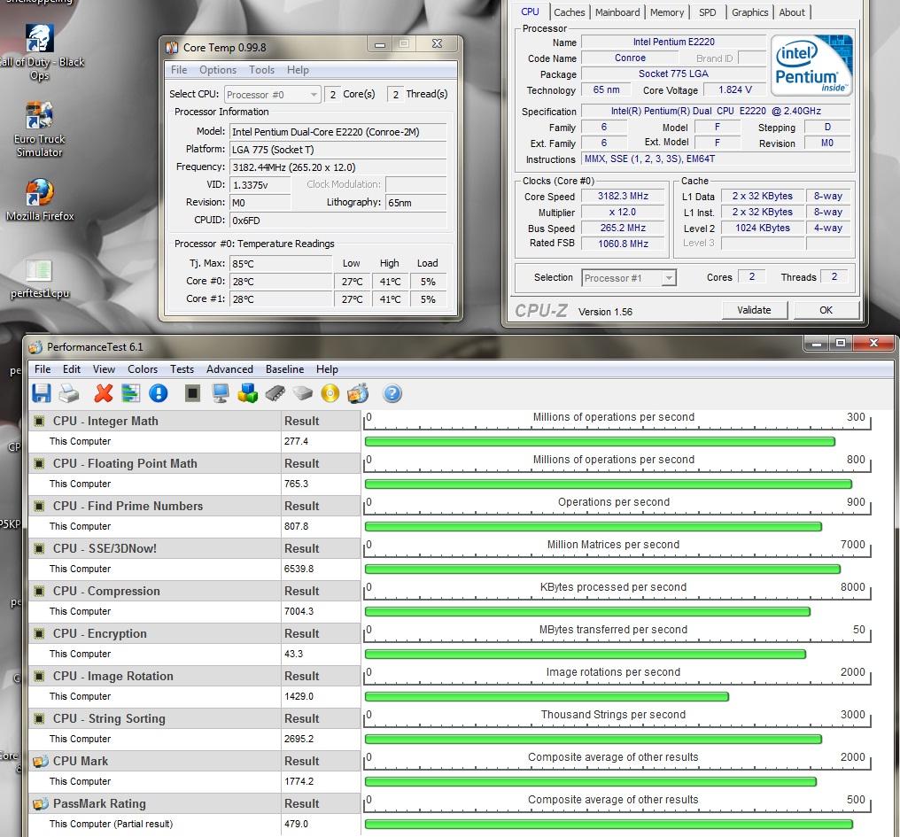Screen dimensions: 900x837
Task: Run the 2D graphics monitor icon
Action: 221,394
